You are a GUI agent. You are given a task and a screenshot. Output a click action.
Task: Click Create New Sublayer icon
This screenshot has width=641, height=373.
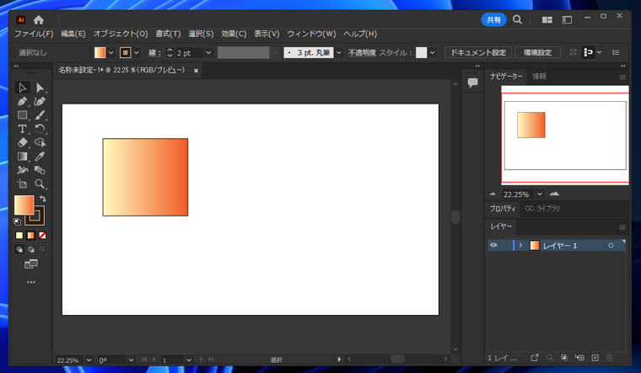(x=579, y=358)
